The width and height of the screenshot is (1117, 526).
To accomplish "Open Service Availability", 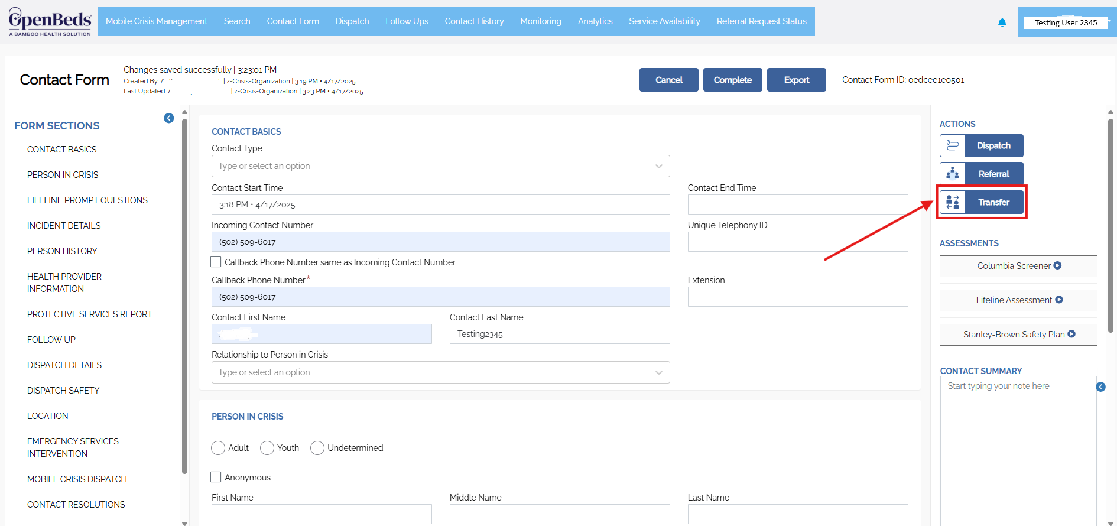I will point(664,21).
